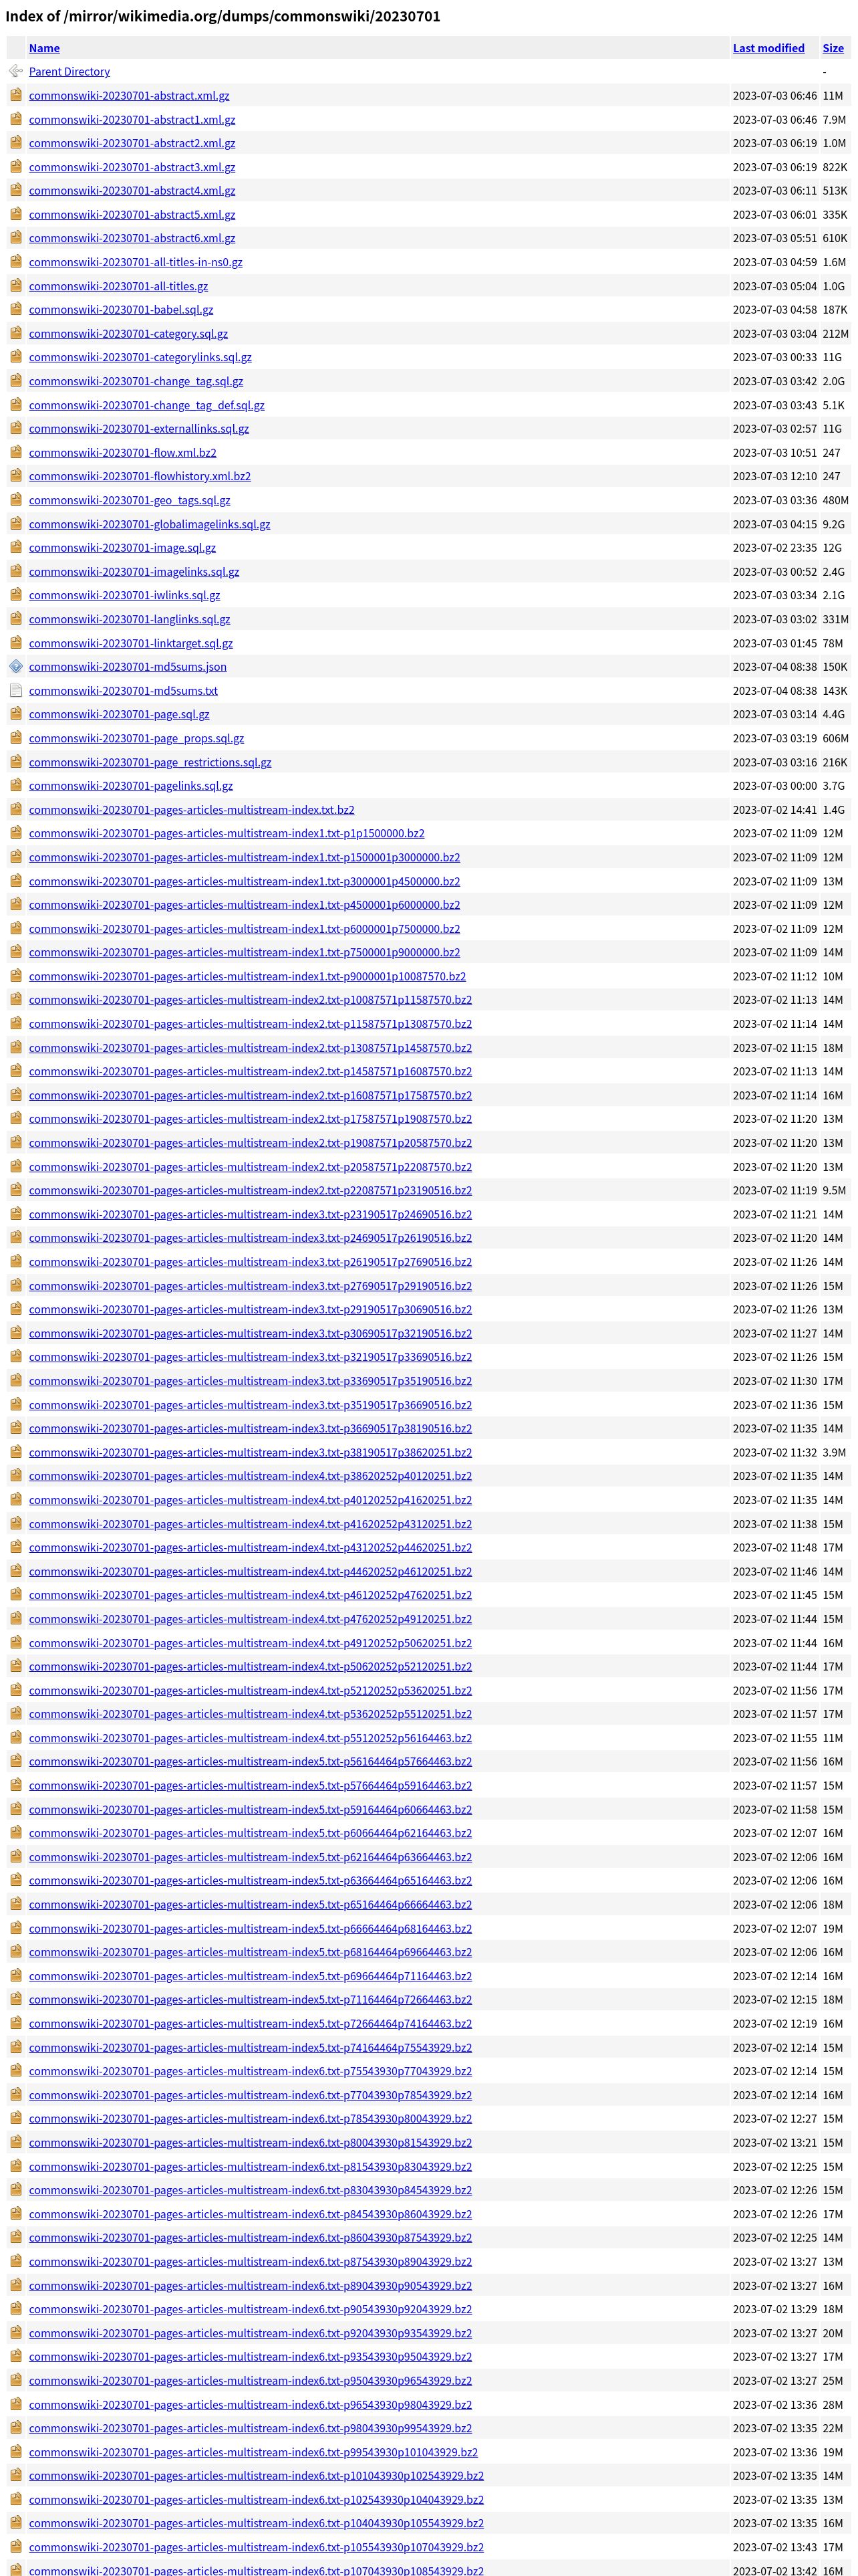This screenshot has width=858, height=2576.
Task: Download index5.txt-p74164464p75543929.bz2 file
Action: (x=250, y=2047)
